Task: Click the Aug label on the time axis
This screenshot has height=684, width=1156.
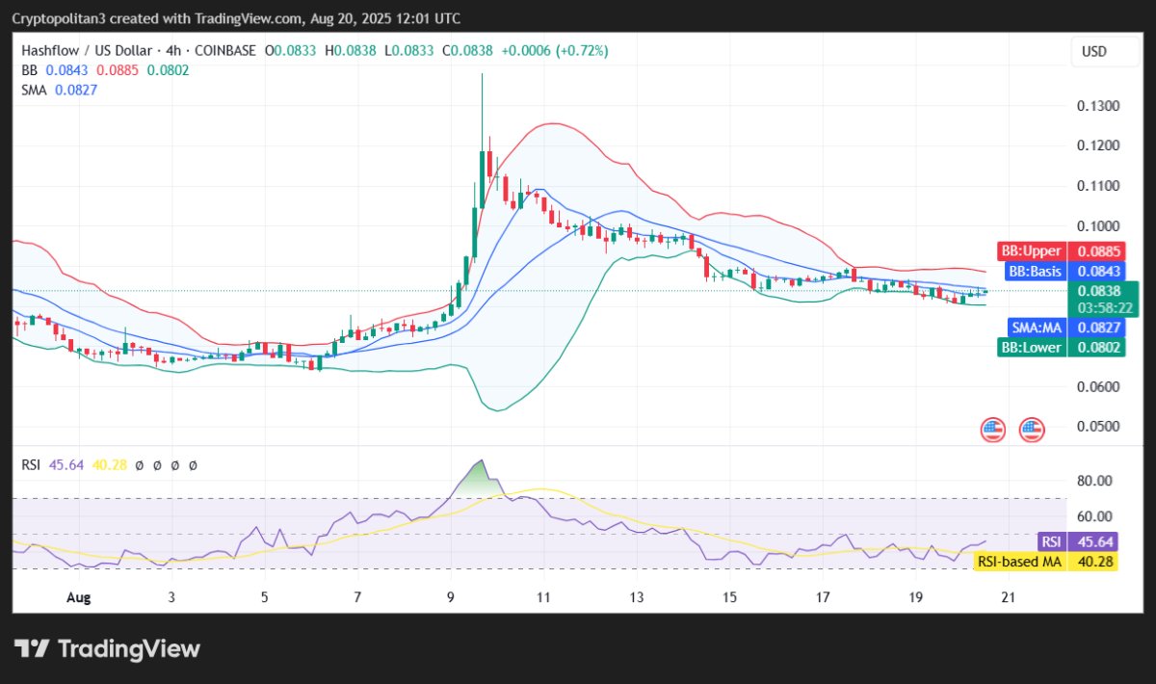Action: point(78,597)
